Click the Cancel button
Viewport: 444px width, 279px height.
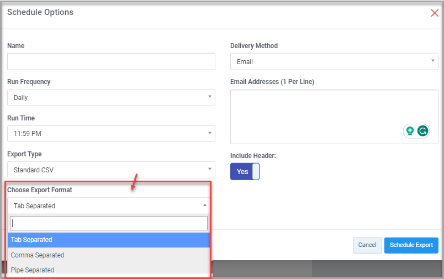pos(367,245)
